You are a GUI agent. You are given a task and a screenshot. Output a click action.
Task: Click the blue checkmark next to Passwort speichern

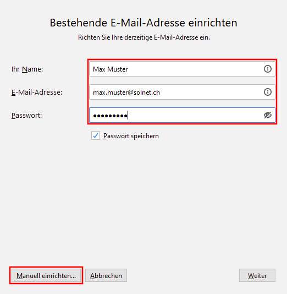(x=96, y=135)
